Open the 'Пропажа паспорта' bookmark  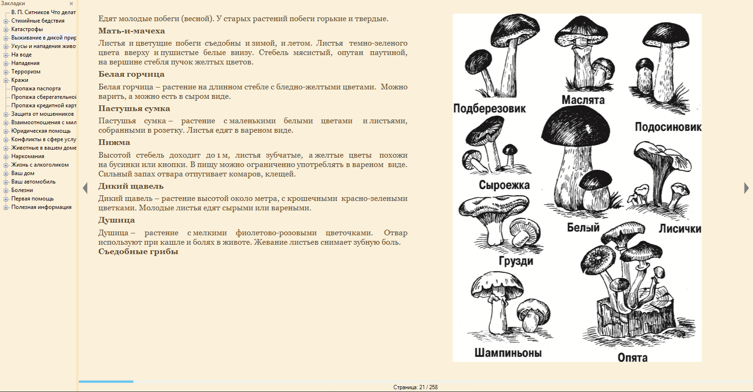36,88
